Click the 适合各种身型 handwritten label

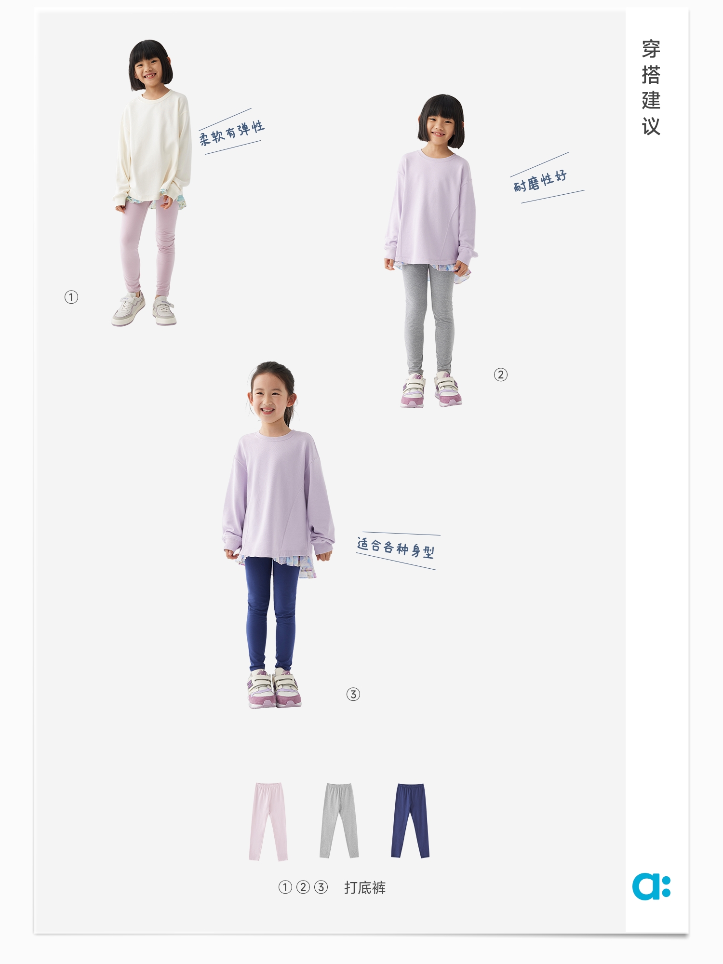click(396, 548)
